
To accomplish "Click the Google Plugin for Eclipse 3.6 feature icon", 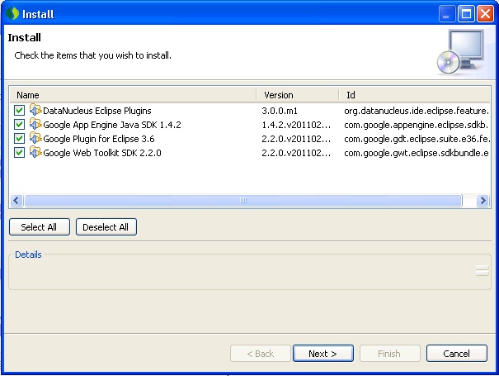I will (x=35, y=138).
